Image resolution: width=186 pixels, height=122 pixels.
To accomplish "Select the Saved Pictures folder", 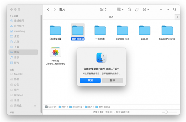I will 167,30.
